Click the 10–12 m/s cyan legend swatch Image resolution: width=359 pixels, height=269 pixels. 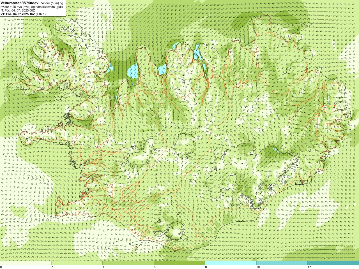[282, 263]
